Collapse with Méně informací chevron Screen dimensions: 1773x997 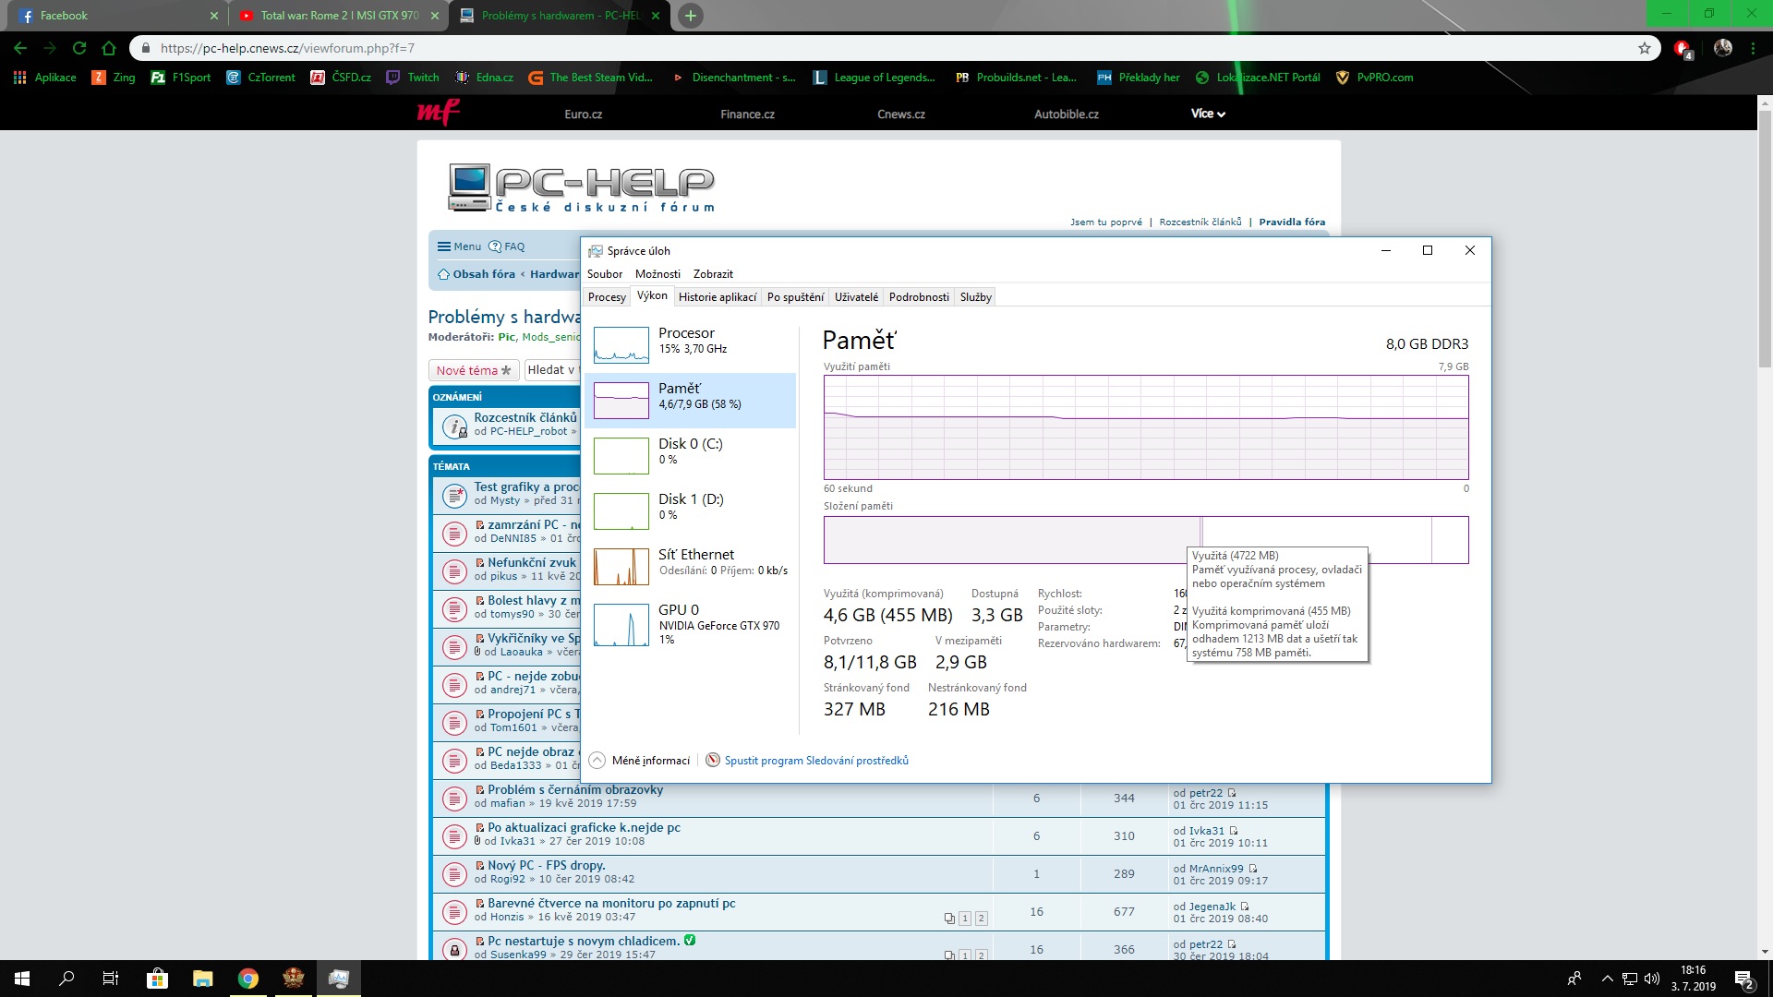(597, 761)
